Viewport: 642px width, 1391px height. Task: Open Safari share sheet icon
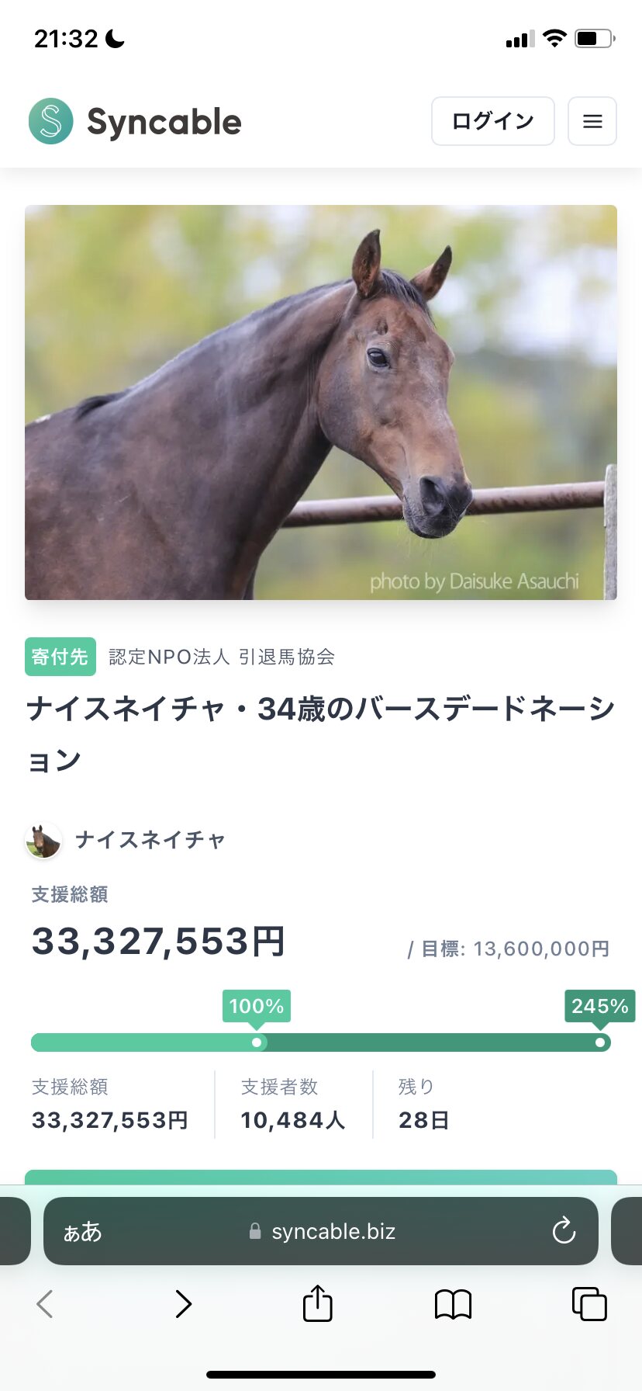click(x=318, y=1303)
